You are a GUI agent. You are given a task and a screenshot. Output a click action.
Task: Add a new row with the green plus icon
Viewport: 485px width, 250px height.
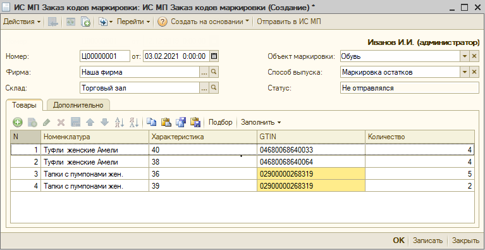click(18, 122)
